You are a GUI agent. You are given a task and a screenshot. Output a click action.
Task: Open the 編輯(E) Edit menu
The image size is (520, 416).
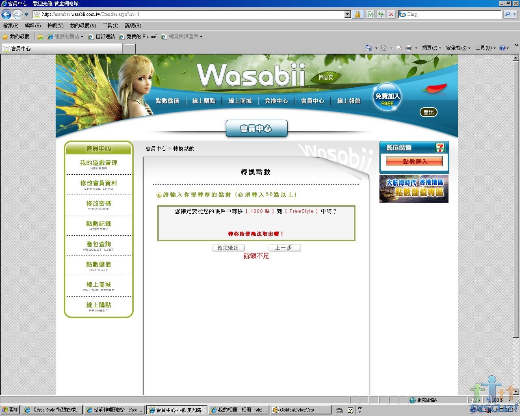(33, 26)
